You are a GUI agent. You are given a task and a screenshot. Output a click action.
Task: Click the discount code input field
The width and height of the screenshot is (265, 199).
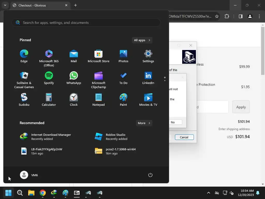(212, 107)
